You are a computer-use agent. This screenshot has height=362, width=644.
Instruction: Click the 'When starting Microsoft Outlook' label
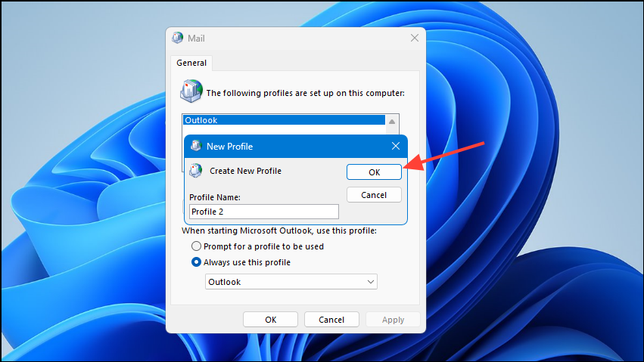(279, 231)
